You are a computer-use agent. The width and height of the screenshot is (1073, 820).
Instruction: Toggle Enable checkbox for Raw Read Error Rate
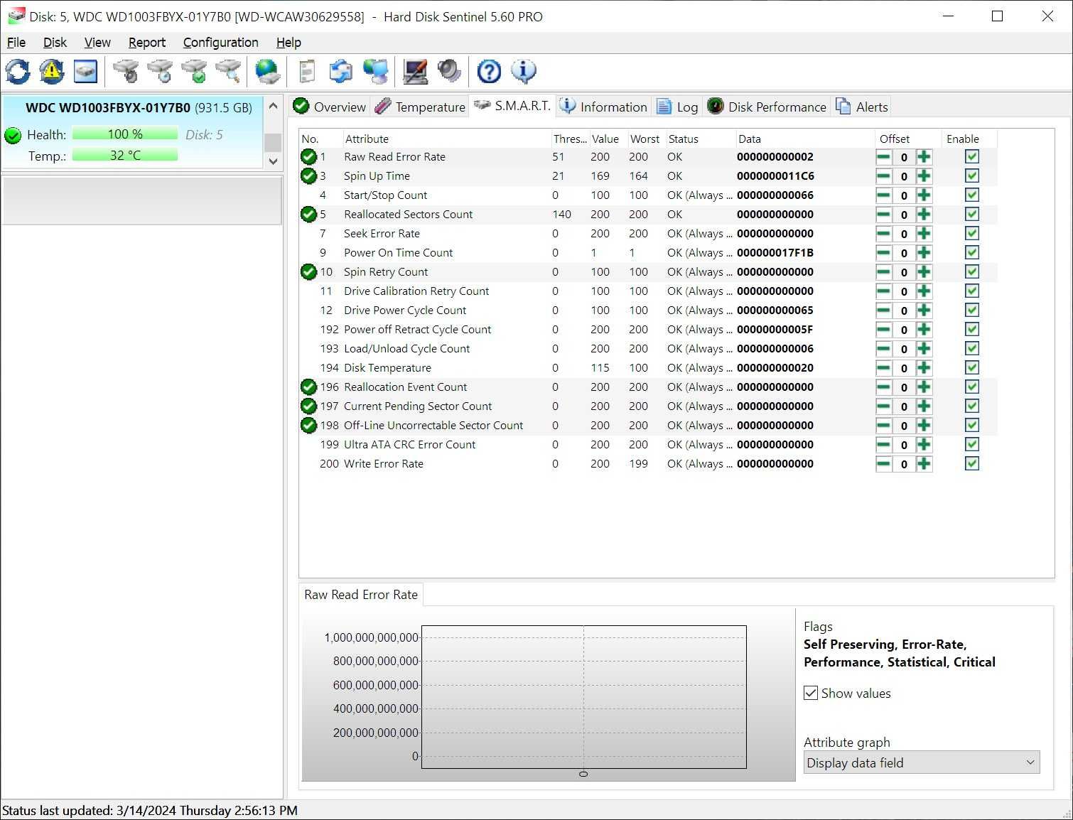click(972, 157)
